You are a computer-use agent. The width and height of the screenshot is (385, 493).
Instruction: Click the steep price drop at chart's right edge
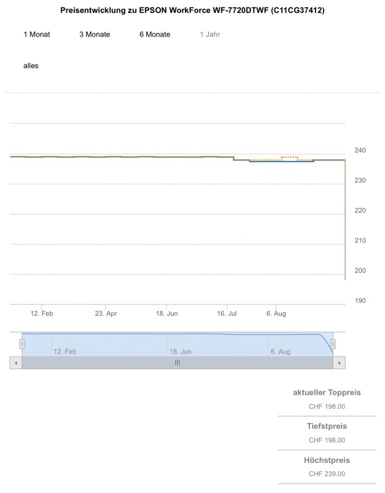click(x=345, y=221)
